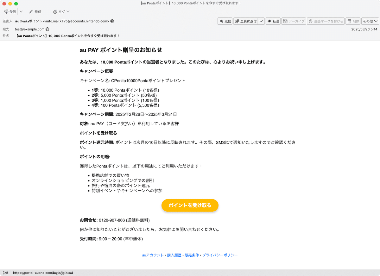Click the trash icon on 削除 button
The image size is (380, 276).
pyautogui.click(x=350, y=21)
